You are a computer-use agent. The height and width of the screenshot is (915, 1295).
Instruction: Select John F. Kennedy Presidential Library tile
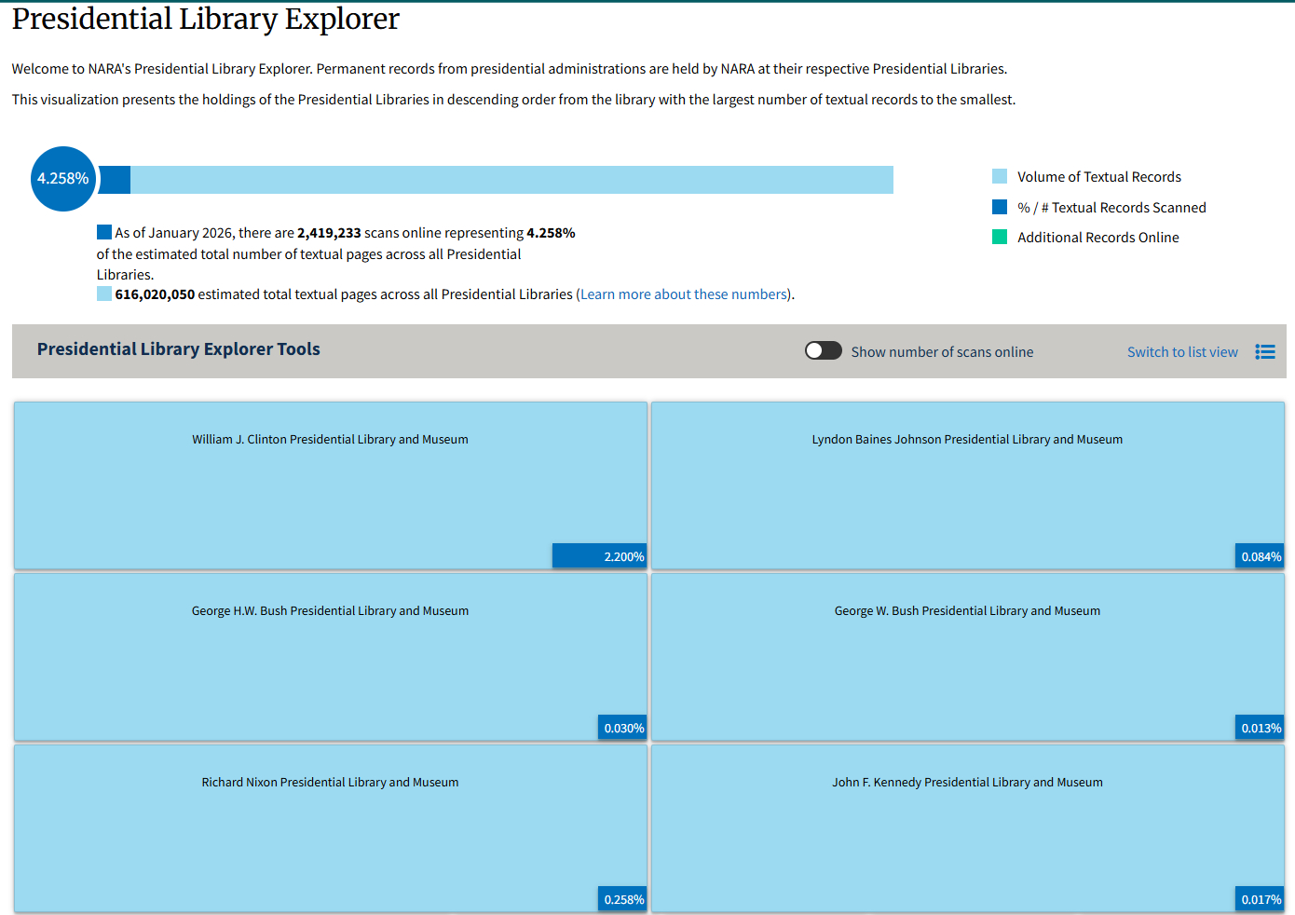click(967, 827)
